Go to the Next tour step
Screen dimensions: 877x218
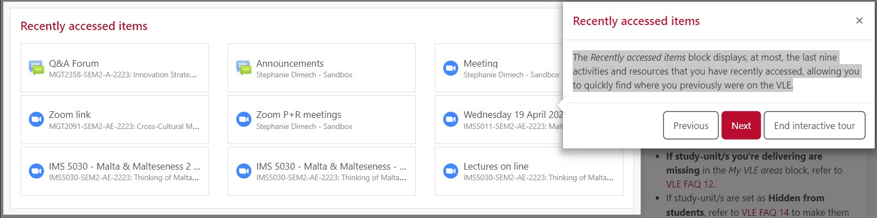(741, 125)
